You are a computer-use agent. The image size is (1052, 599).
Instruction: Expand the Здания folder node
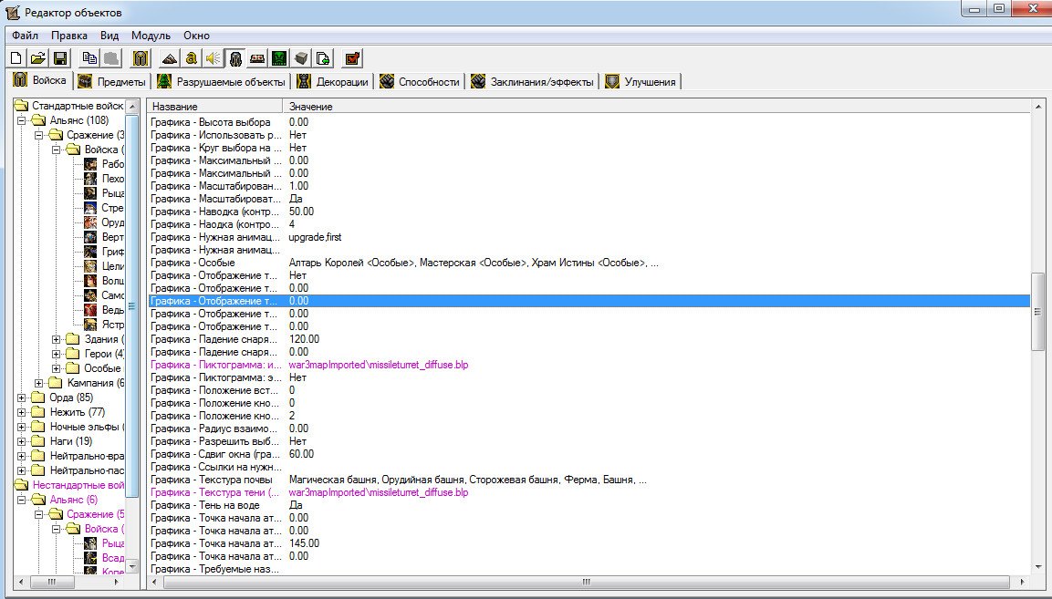pos(57,339)
